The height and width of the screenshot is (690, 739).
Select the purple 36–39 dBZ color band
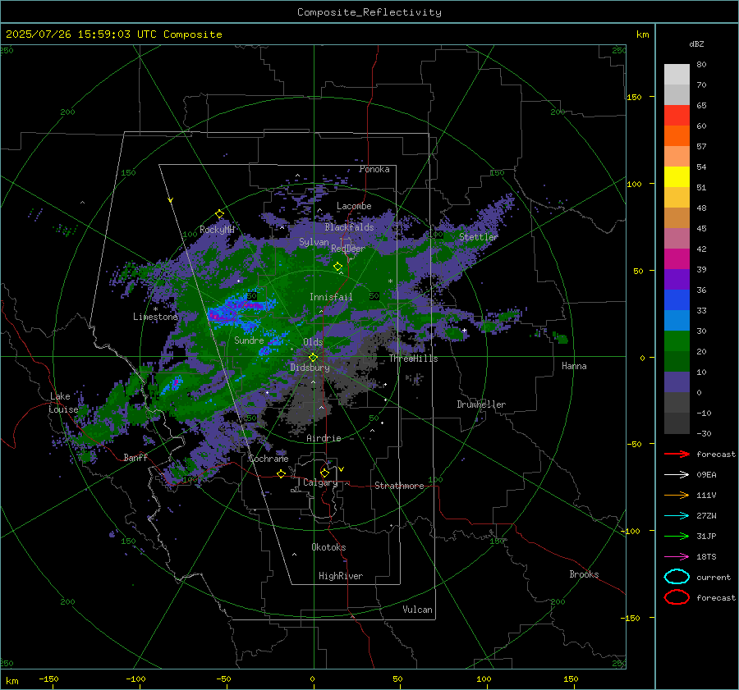click(x=677, y=280)
